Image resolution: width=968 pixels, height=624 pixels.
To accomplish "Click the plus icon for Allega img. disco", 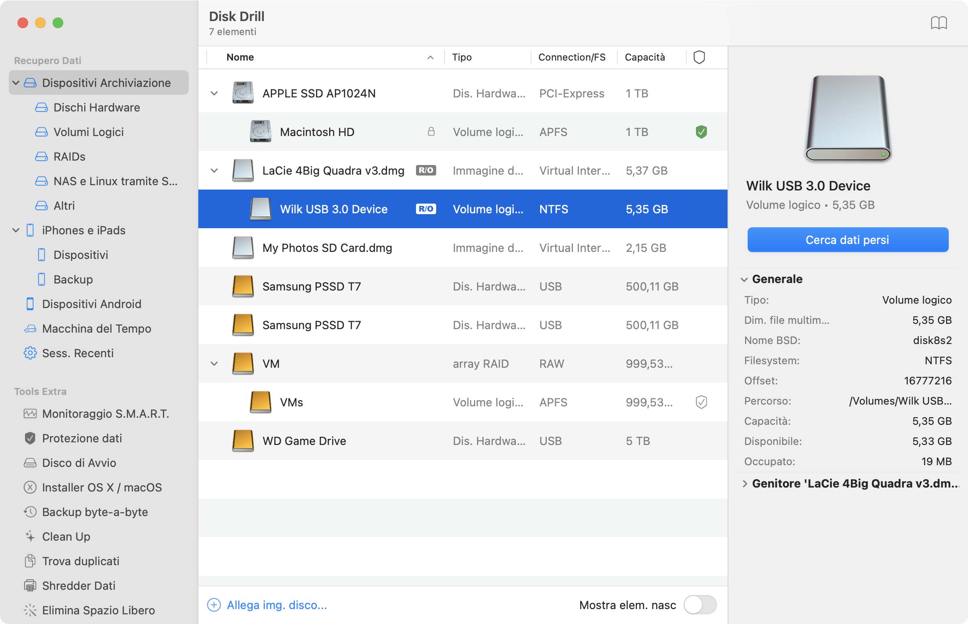I will click(x=214, y=605).
